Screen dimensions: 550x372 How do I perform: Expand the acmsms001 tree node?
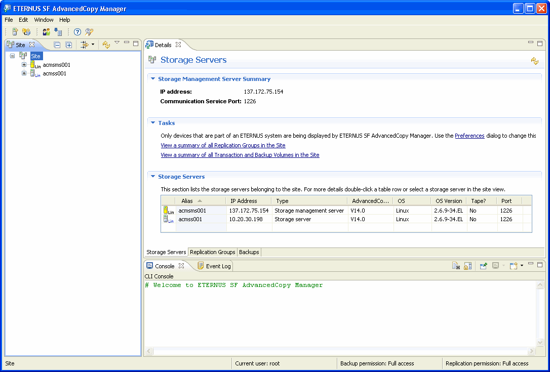24,64
